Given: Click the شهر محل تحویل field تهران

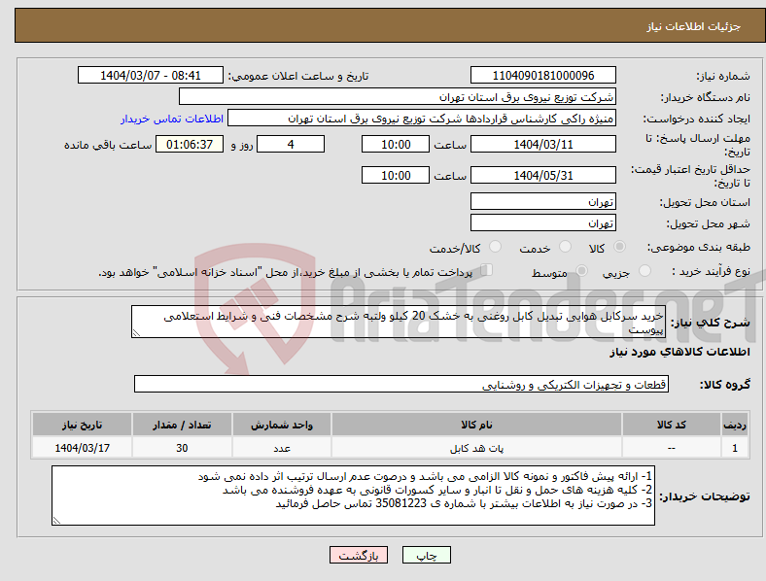Looking at the screenshot, I should pyautogui.click(x=542, y=222).
